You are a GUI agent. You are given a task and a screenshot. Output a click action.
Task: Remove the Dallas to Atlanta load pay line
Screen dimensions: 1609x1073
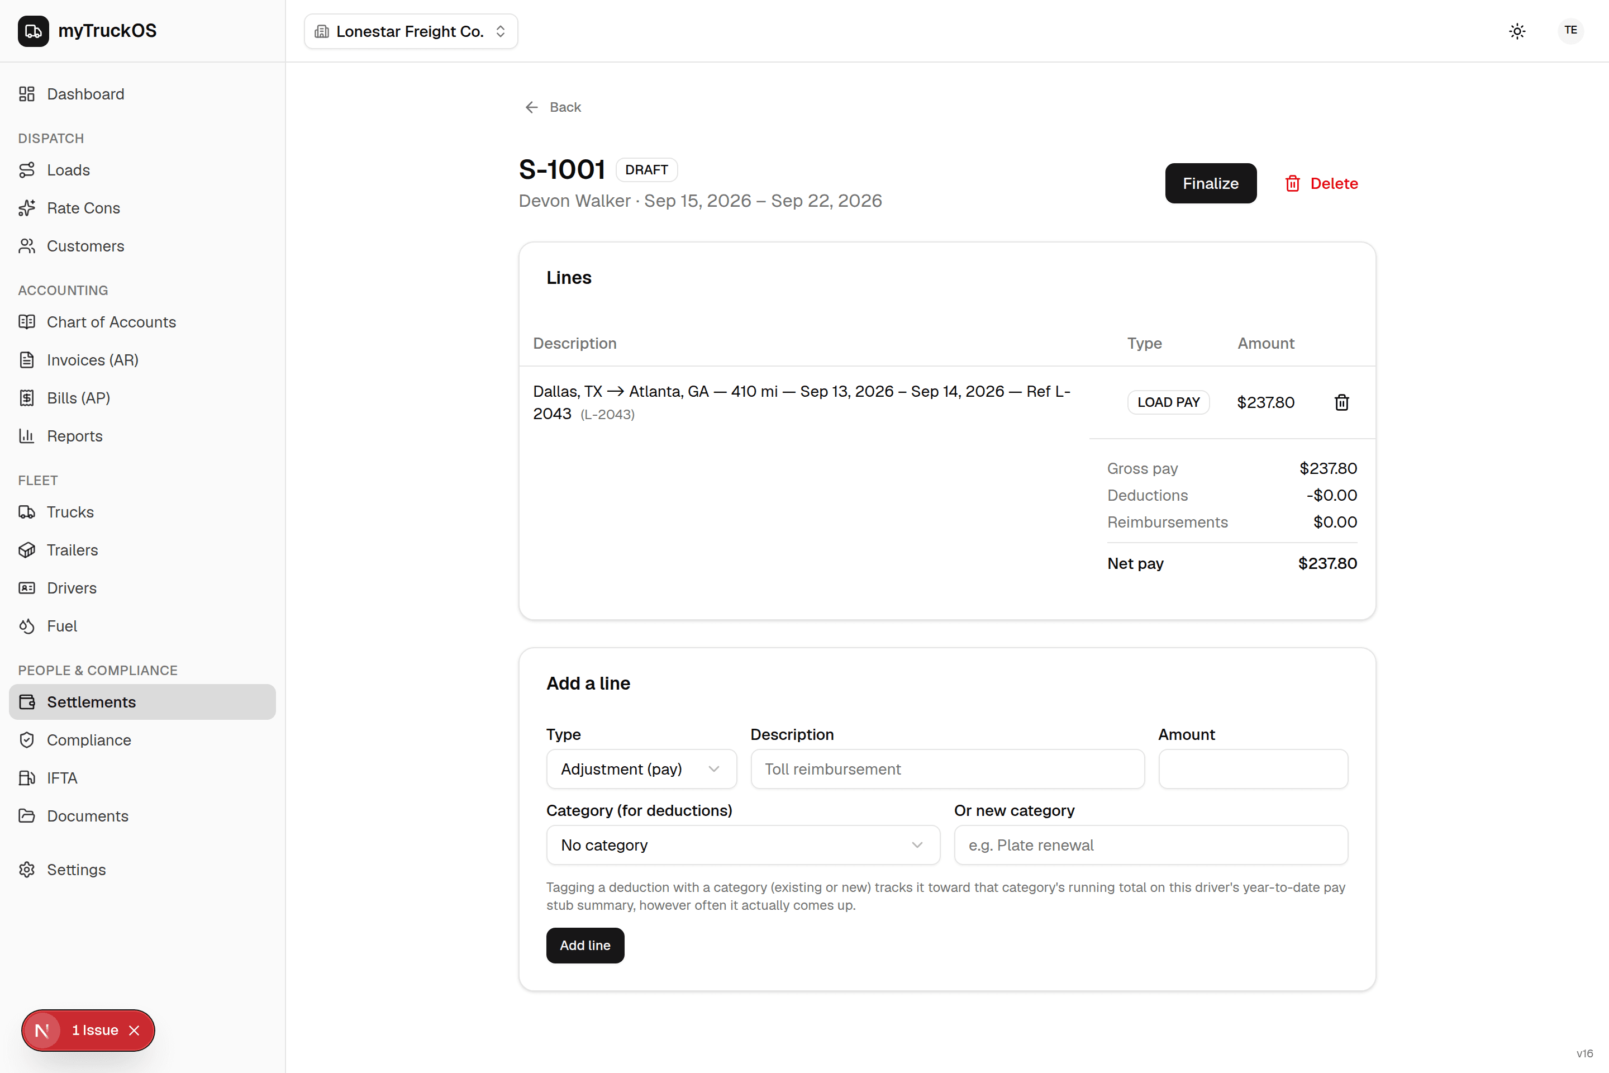[x=1341, y=402]
